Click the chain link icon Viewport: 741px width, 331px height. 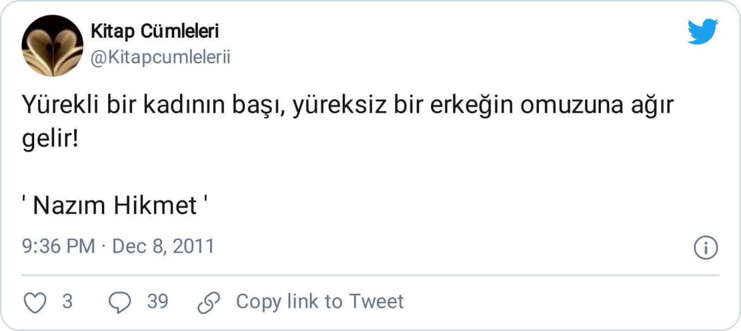[209, 302]
